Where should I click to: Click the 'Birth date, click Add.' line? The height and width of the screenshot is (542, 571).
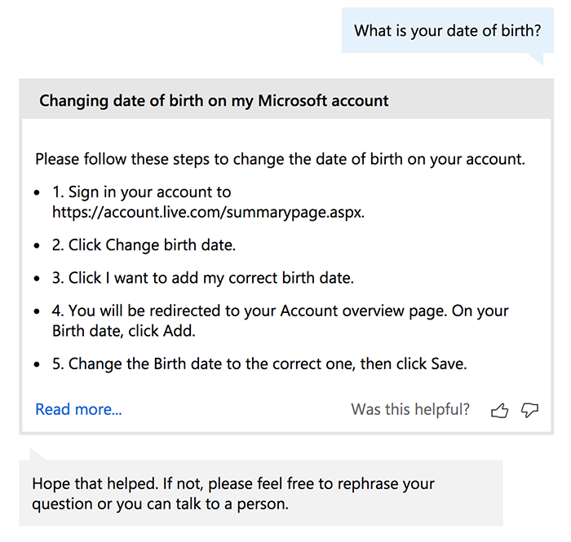[x=124, y=332]
